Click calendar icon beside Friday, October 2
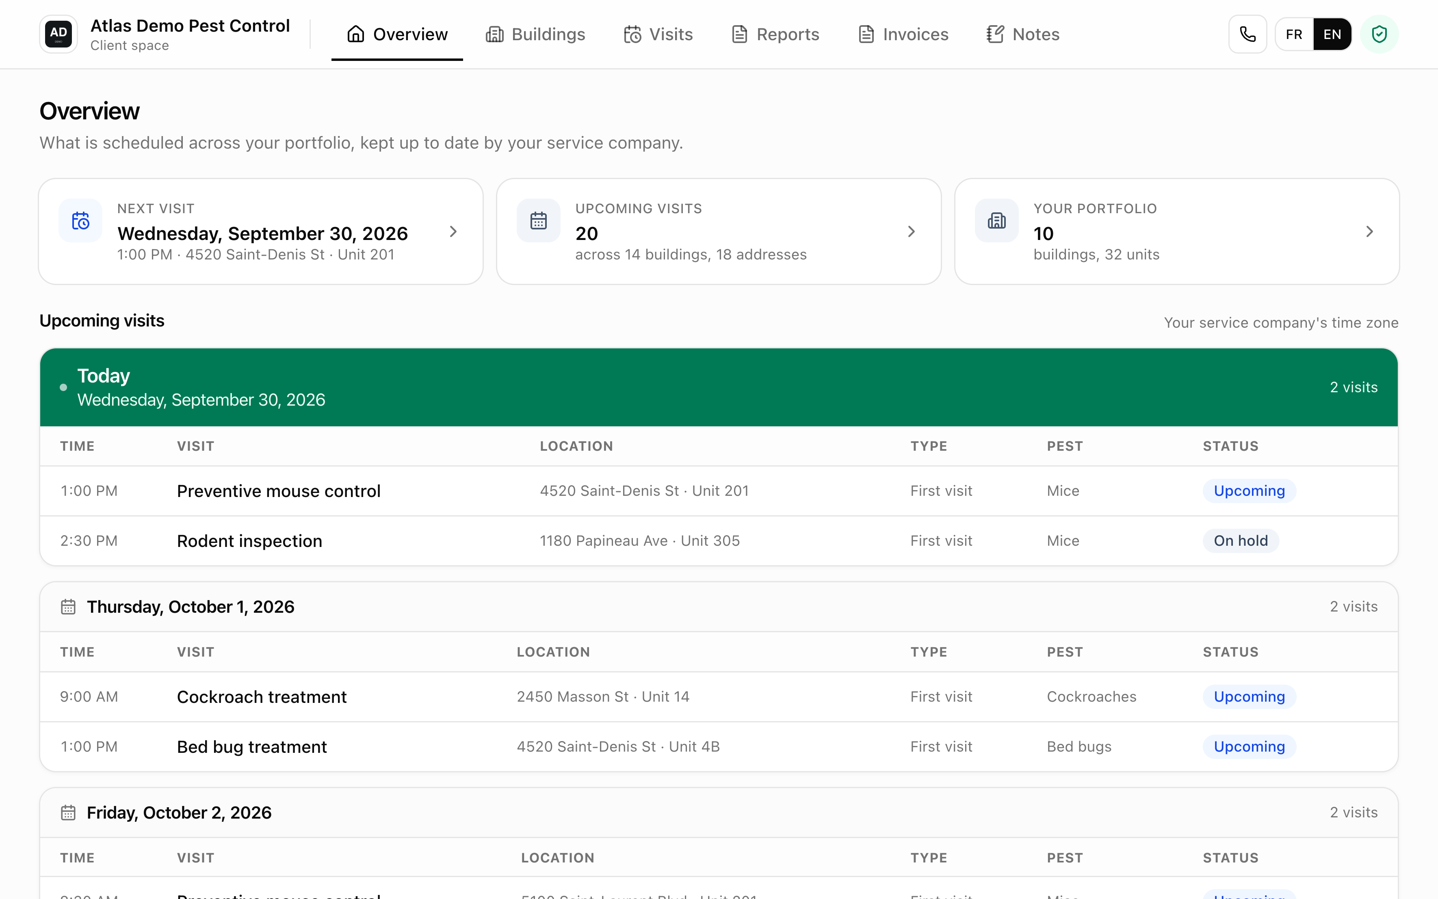This screenshot has height=899, width=1438. click(68, 812)
